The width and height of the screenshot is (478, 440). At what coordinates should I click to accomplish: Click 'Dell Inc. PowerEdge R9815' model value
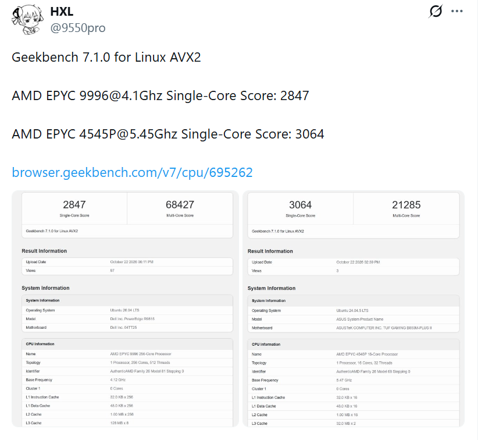[133, 318]
